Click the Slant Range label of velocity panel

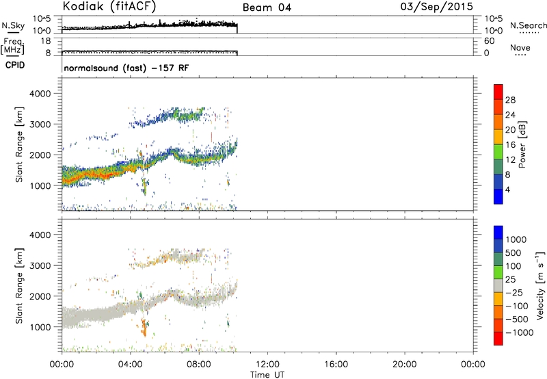[x=19, y=286]
